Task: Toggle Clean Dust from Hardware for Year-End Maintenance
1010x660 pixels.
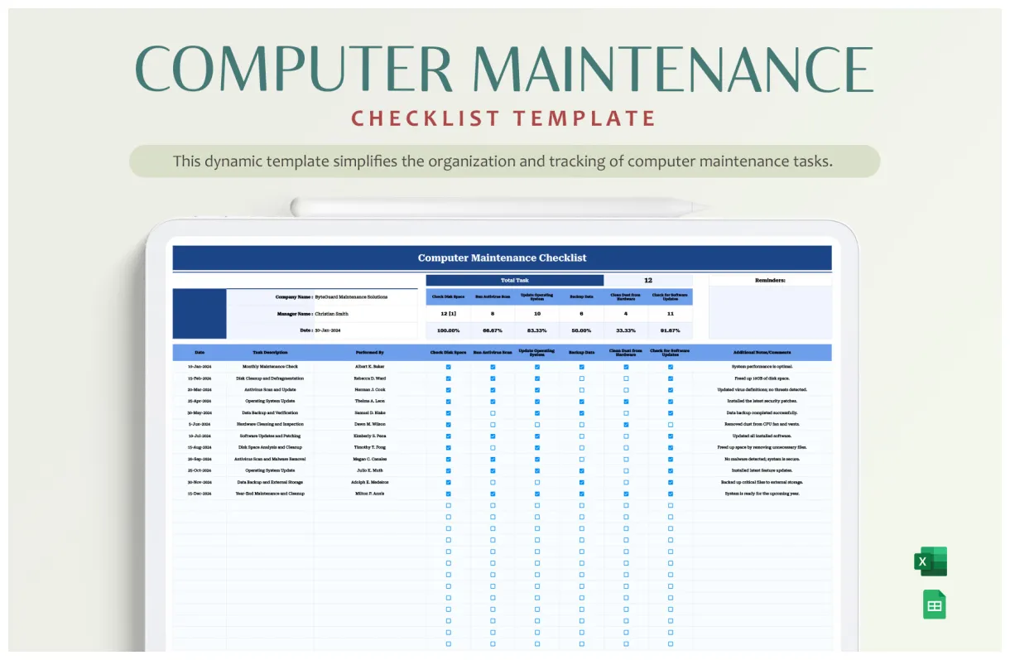Action: coord(625,492)
